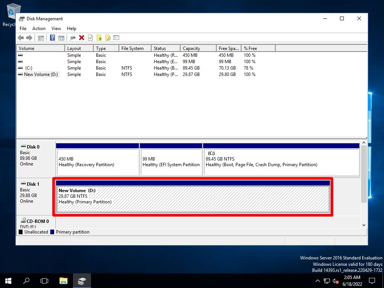The height and width of the screenshot is (288, 384).
Task: Mute system volume in the system tray
Action: pyautogui.click(x=336, y=281)
